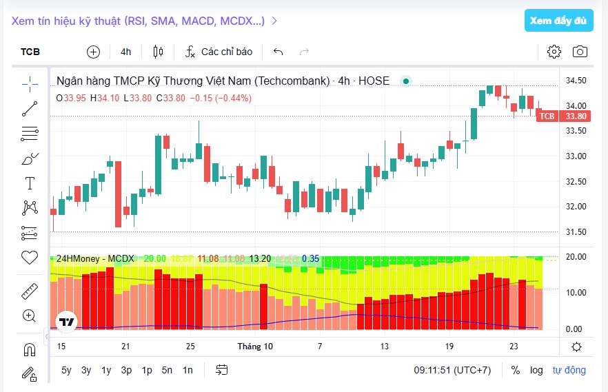The height and width of the screenshot is (392, 608).
Task: Click the Techcombank chart title legend
Action: click(x=223, y=81)
